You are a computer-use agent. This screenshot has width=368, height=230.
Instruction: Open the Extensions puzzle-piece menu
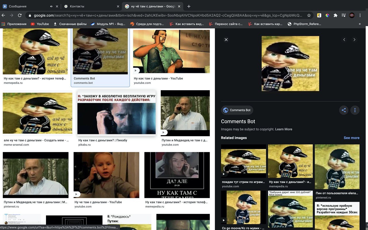(x=335, y=15)
